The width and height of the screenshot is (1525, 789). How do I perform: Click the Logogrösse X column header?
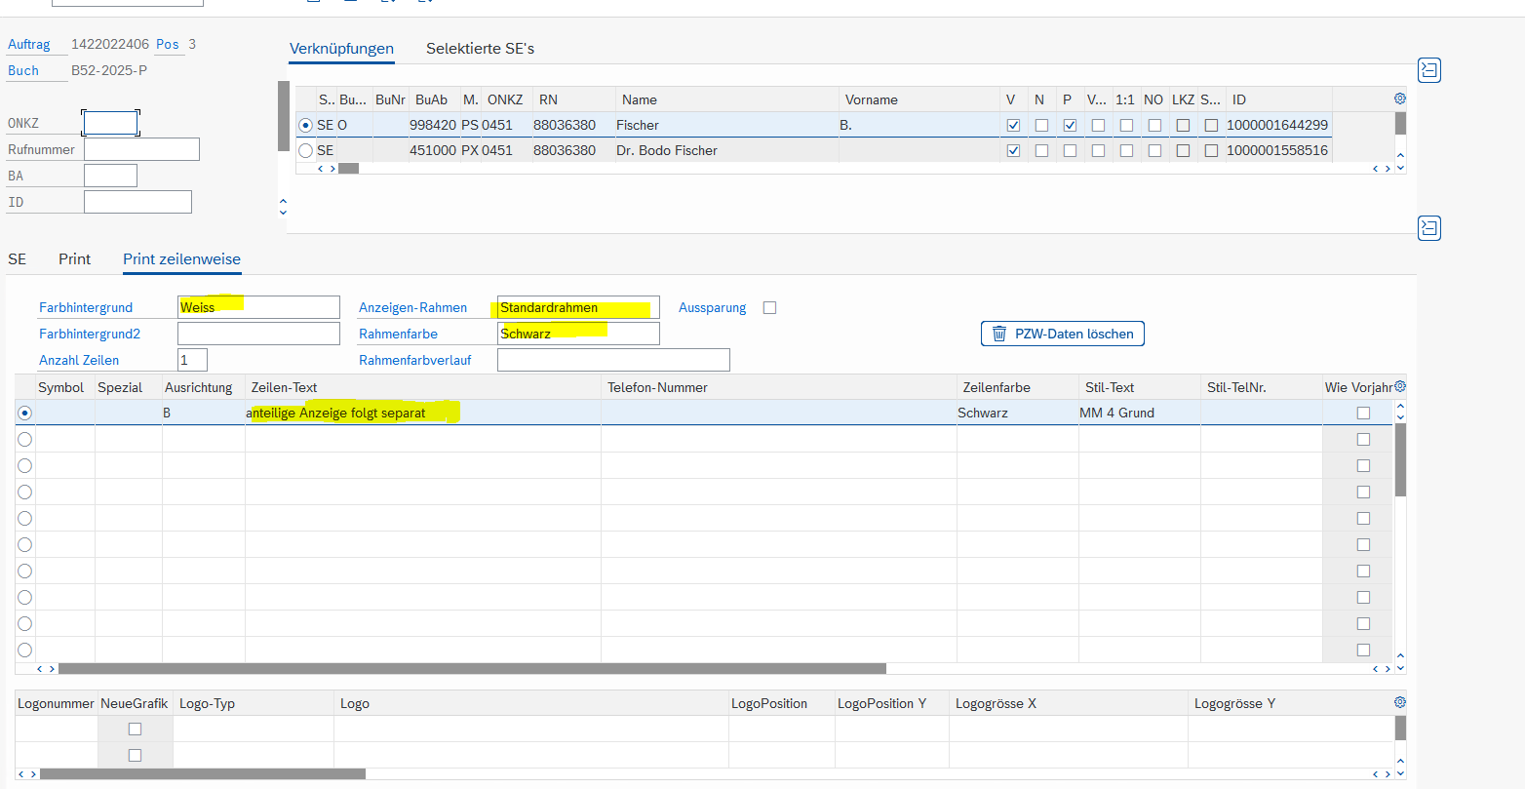[x=1069, y=703]
